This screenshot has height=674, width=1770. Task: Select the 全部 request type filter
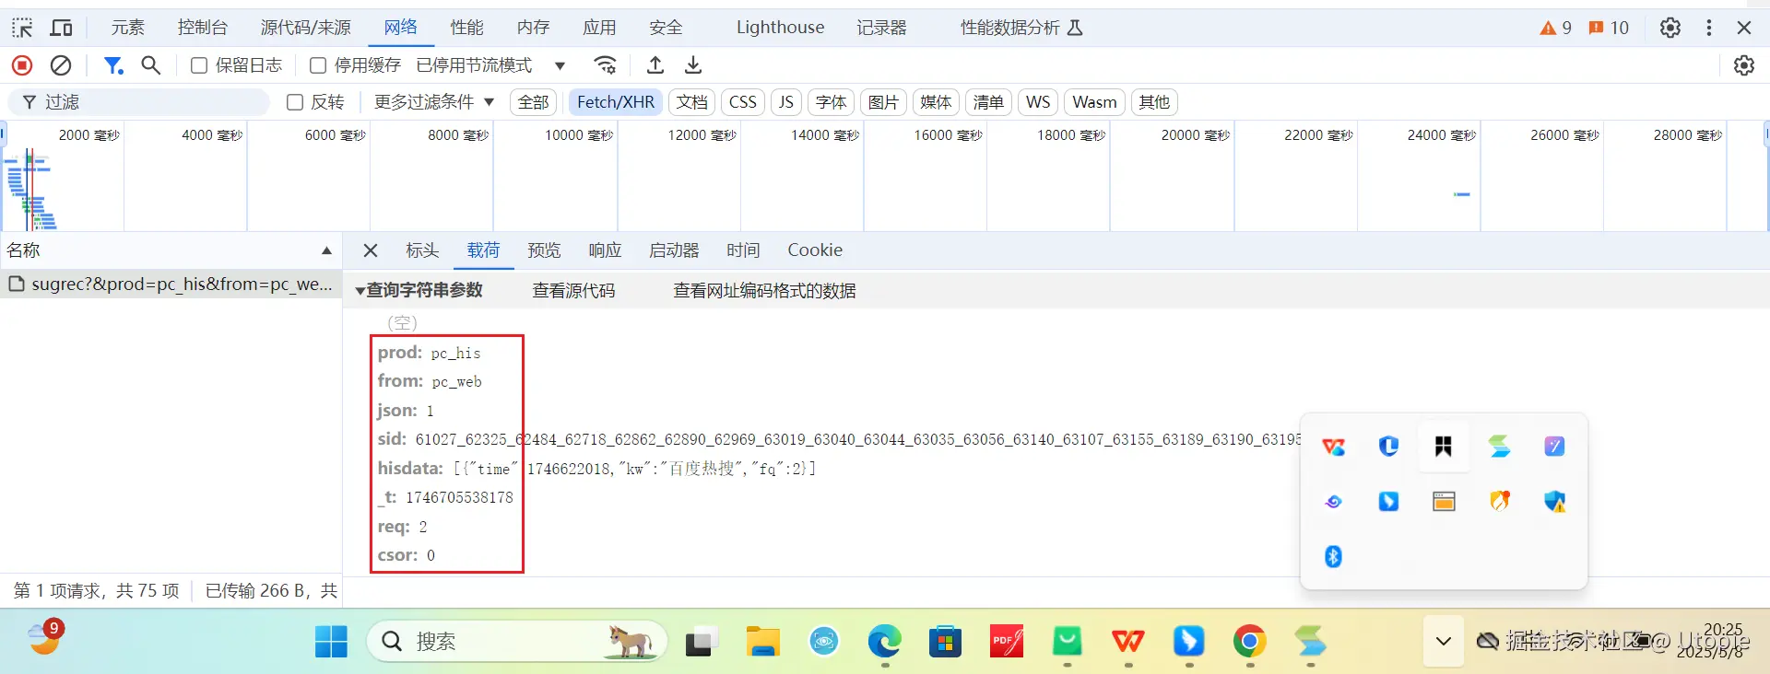click(533, 102)
